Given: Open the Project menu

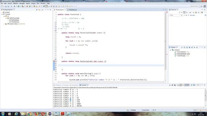Looking at the screenshot, I should (x=33, y=4).
